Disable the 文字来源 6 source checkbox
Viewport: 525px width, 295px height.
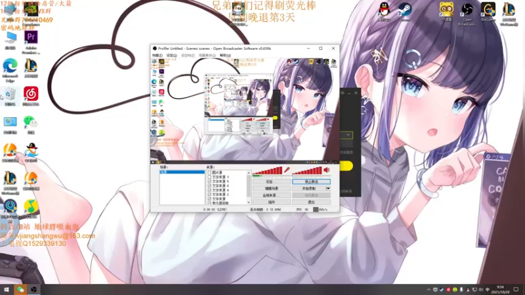[209, 186]
